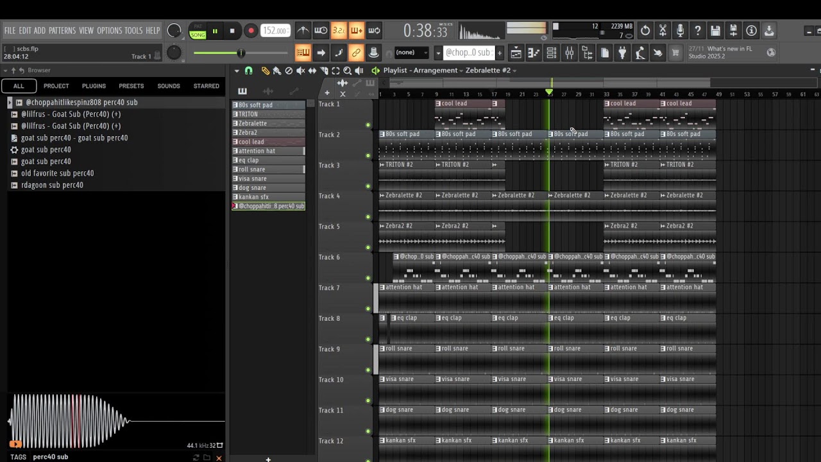Toggle the countdown before recording
Screen dimensions: 821x462
(x=339, y=30)
